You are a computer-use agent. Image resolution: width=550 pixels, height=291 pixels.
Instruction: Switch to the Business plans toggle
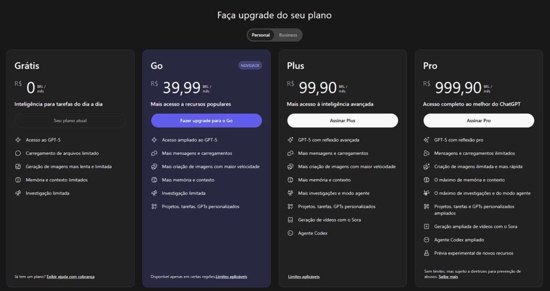click(x=288, y=35)
